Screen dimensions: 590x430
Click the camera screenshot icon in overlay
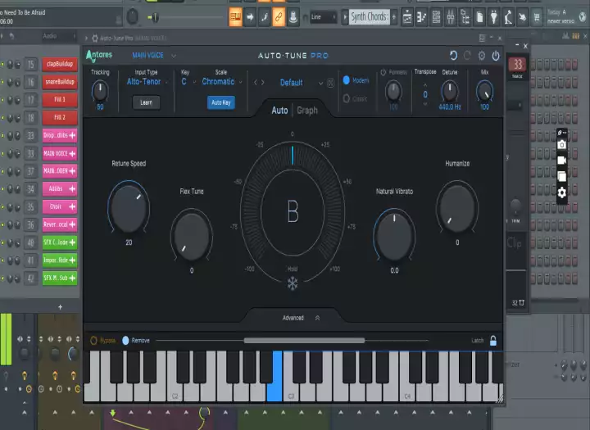click(562, 145)
